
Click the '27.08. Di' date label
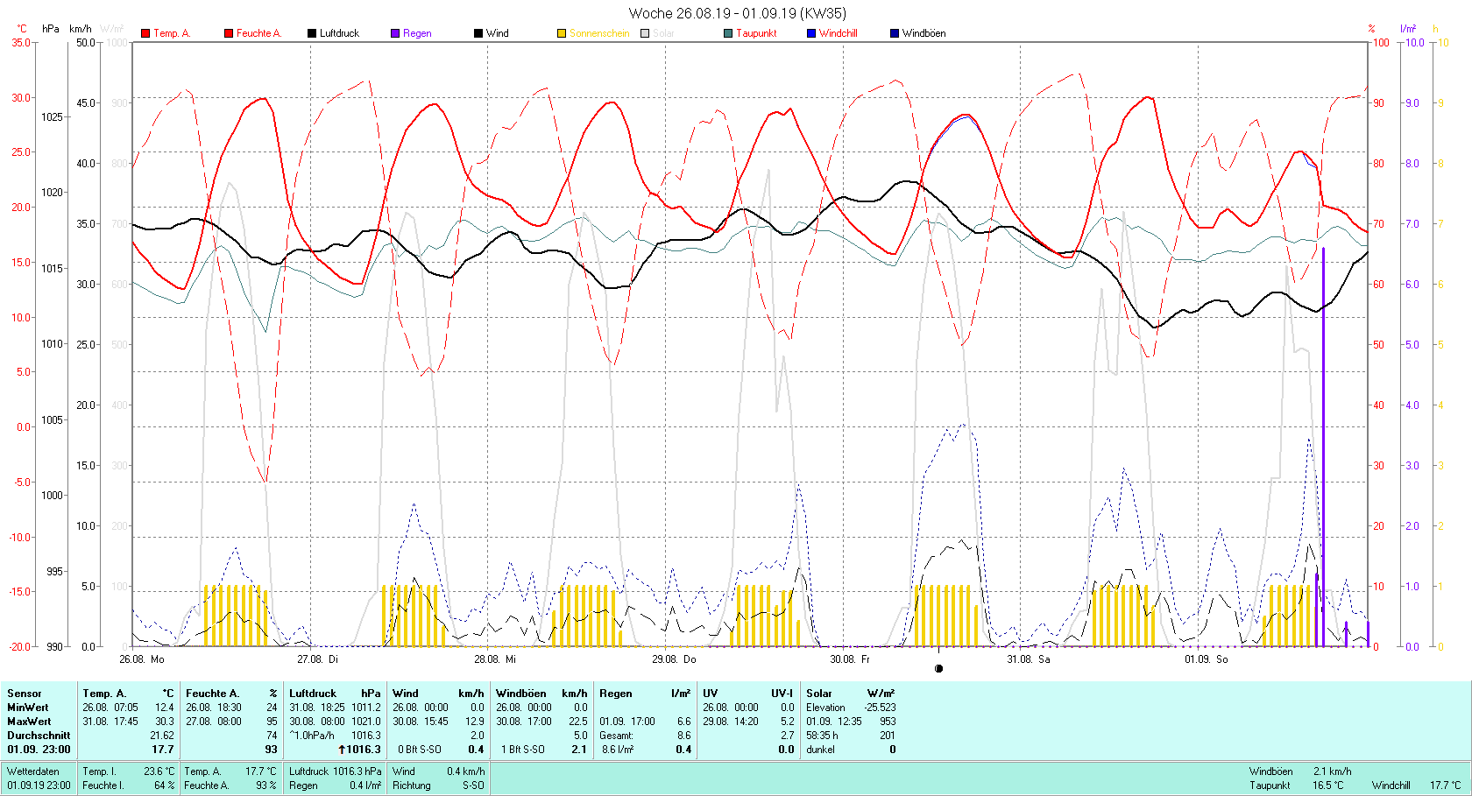click(x=317, y=659)
